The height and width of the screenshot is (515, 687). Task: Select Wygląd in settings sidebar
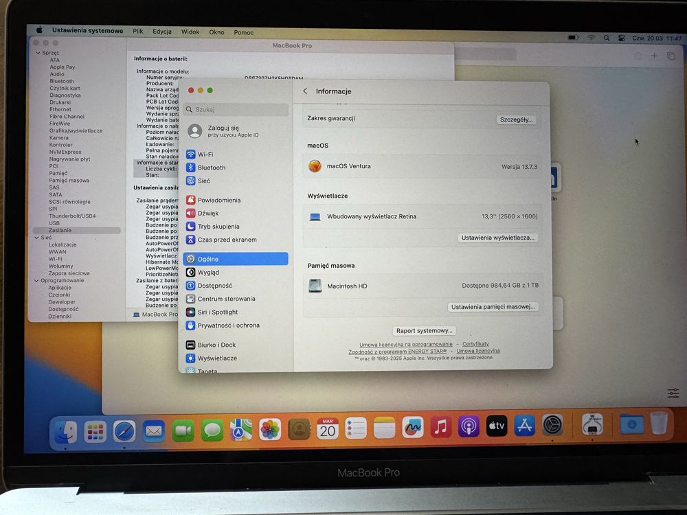(x=236, y=273)
